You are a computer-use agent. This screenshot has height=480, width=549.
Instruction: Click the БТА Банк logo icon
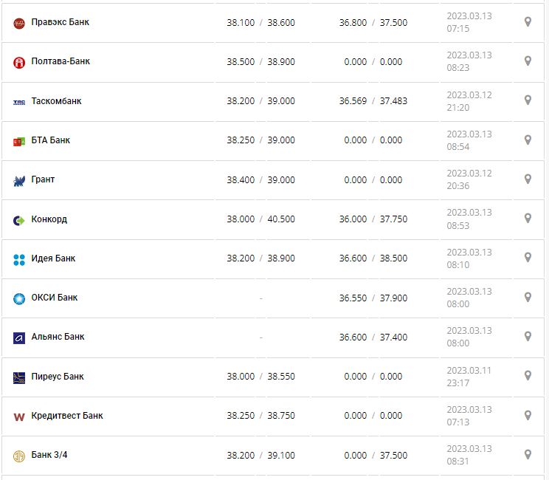19,141
